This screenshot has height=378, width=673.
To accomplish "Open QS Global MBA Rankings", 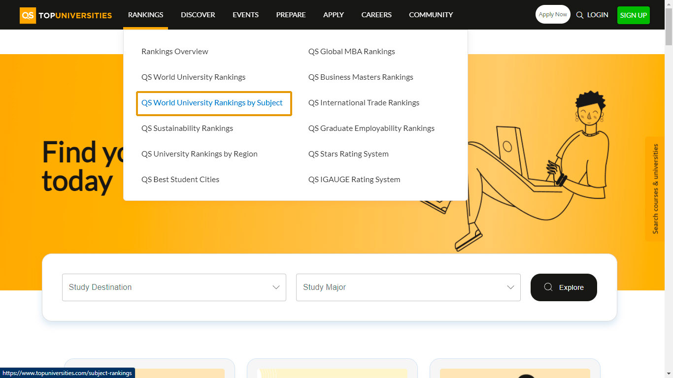I will 352,52.
